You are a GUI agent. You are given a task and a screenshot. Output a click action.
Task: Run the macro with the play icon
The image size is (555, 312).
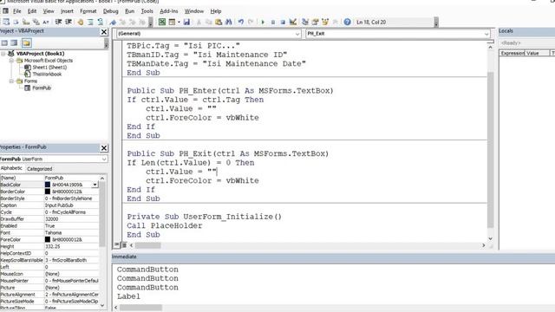263,22
